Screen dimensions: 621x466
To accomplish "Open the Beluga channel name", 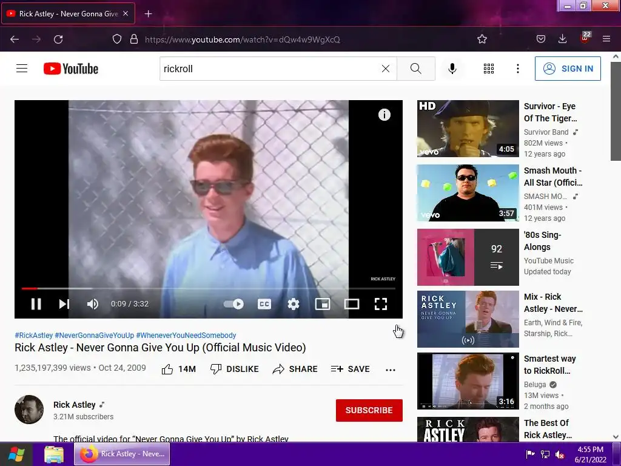I will pos(535,384).
